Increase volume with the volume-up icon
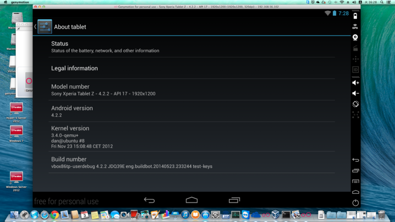395x222 pixels. (x=355, y=82)
